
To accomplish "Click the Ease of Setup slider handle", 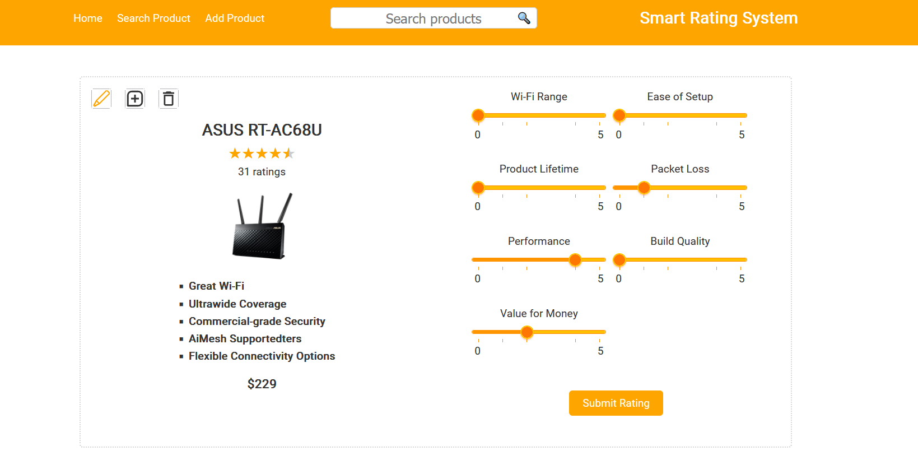I will tap(619, 115).
